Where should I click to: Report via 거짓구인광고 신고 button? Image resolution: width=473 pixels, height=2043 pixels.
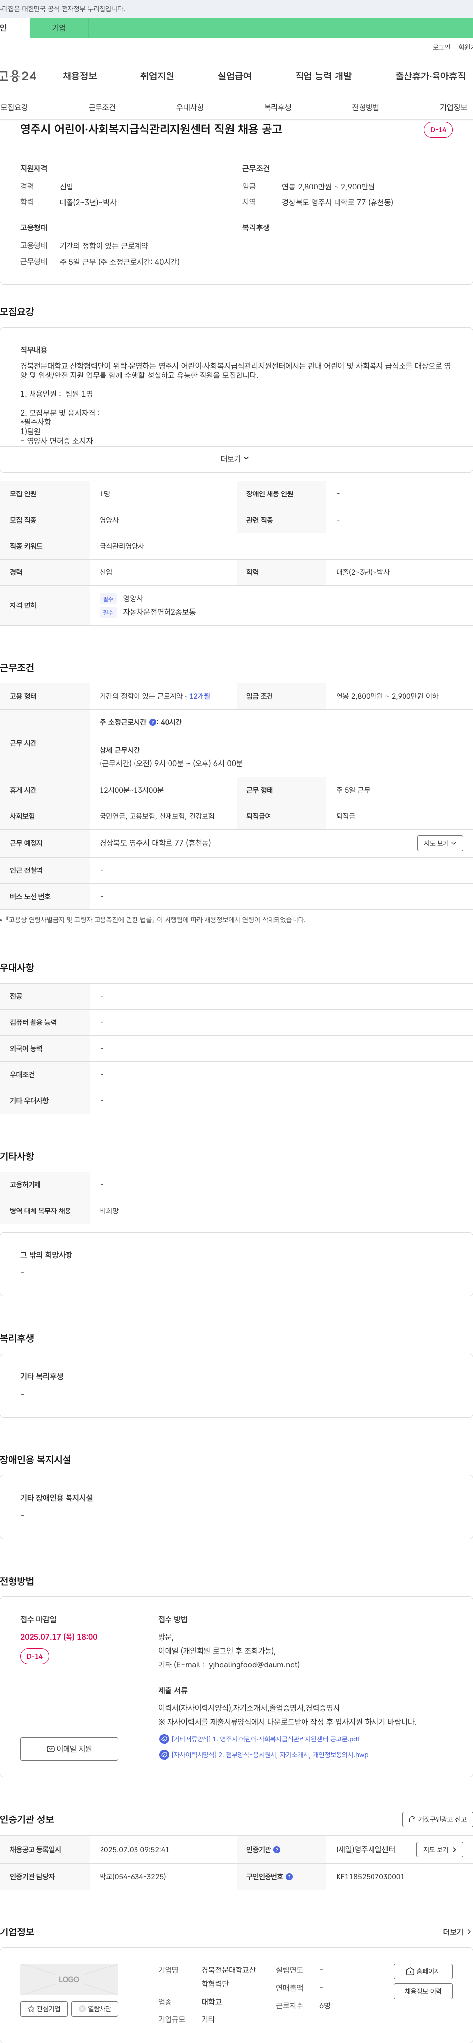point(438,1819)
